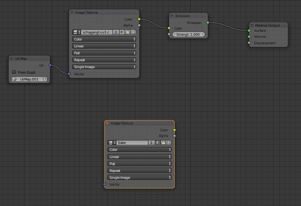Click browse image icon on schagengt-uv1 node
The height and width of the screenshot is (206, 301).
pos(76,32)
